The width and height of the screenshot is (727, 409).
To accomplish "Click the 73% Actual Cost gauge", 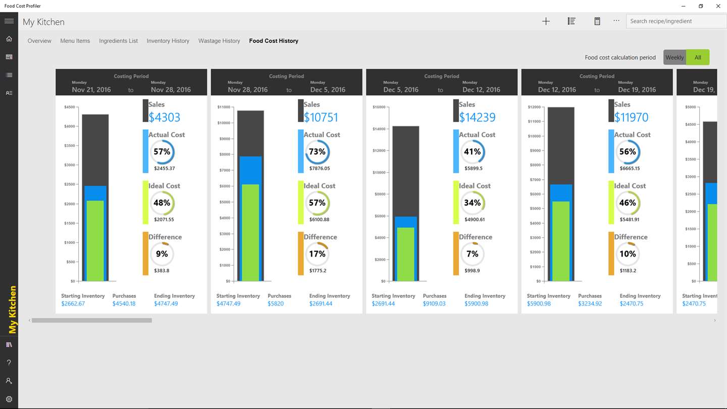I will tap(318, 151).
